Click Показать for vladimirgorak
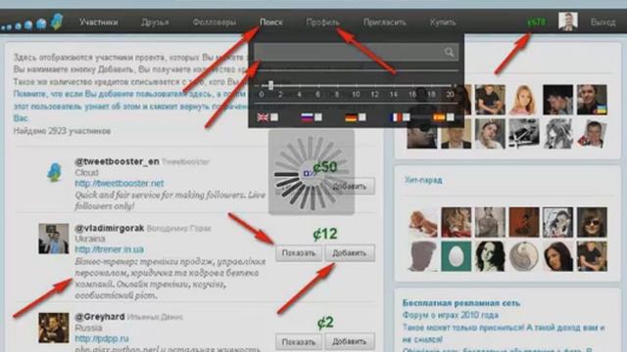Viewport: 627px width, 352px height. tap(299, 253)
